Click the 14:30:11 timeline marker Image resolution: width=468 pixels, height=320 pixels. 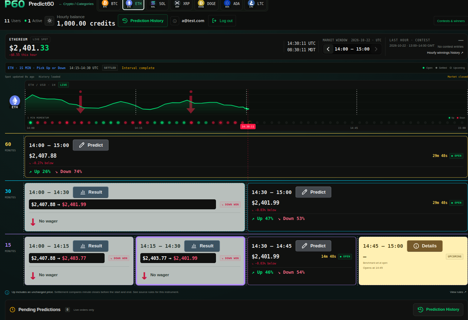(248, 126)
